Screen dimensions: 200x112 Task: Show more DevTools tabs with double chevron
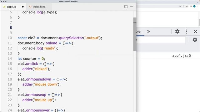point(148,31)
